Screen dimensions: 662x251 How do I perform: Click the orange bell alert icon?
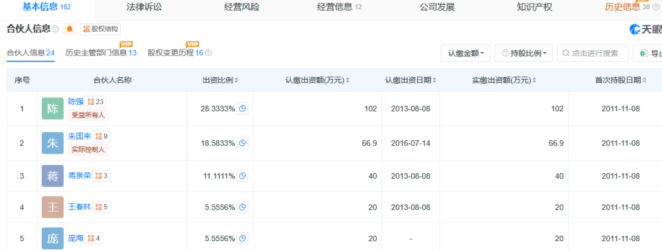(x=70, y=29)
